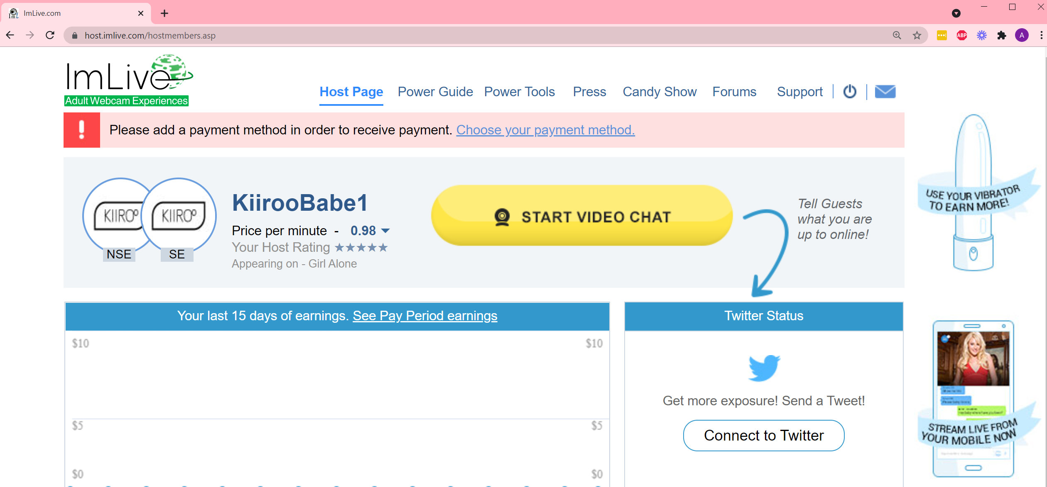This screenshot has height=487, width=1047.
Task: Select the SE Kiiroo device circle
Action: [x=179, y=216]
